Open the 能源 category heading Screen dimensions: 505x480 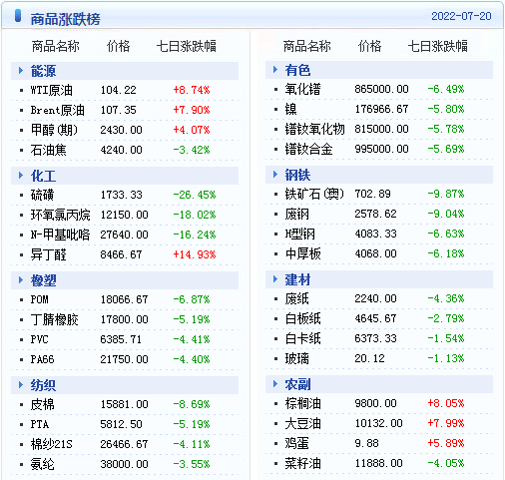(43, 71)
